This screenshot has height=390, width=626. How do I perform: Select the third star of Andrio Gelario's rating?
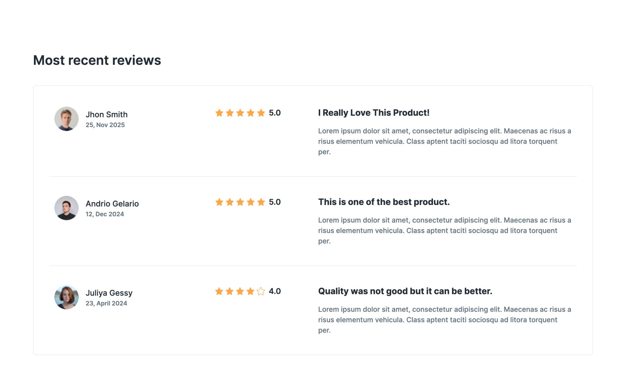240,202
